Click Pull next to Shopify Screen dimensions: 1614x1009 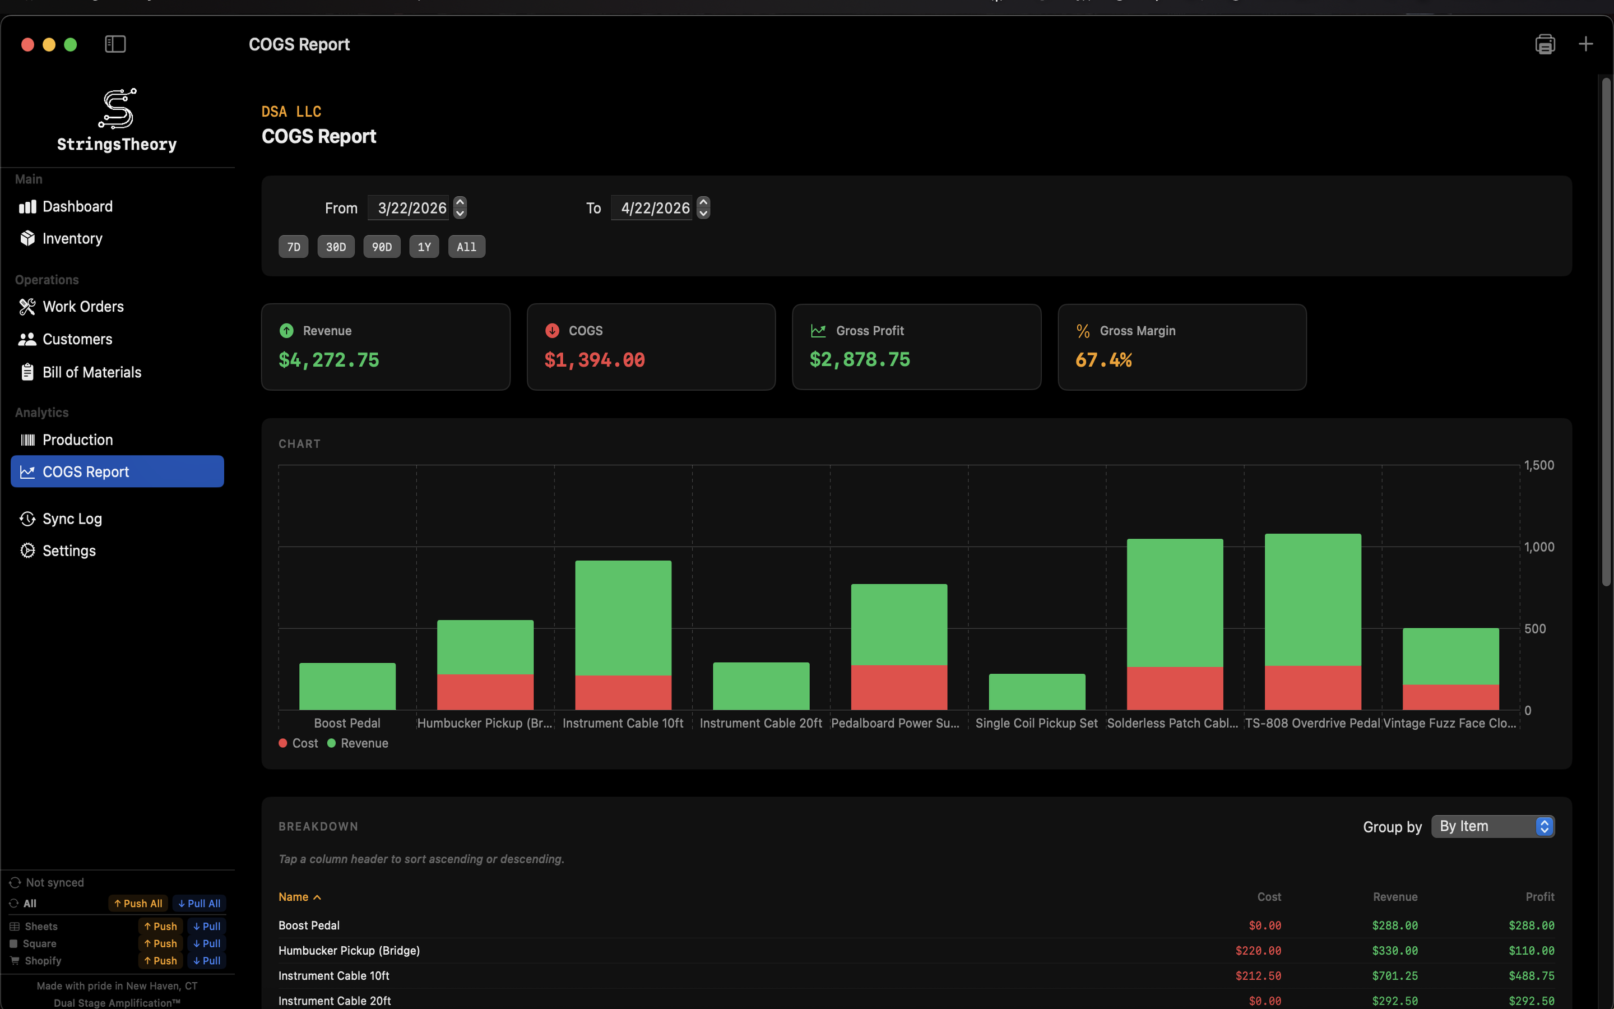pyautogui.click(x=207, y=961)
